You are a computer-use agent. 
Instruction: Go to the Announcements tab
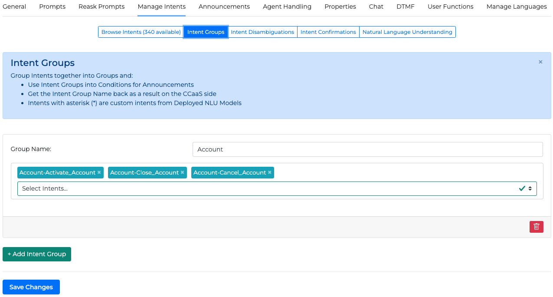224,7
